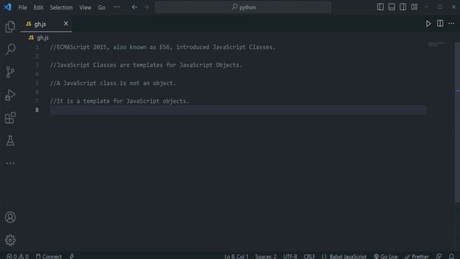Change file encoding UTF-8
This screenshot has width=460, height=259.
coord(290,256)
